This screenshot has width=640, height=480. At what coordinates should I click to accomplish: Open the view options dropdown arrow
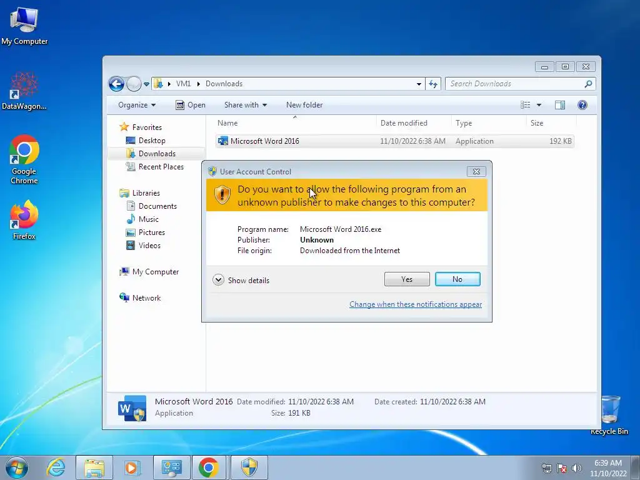coord(539,105)
